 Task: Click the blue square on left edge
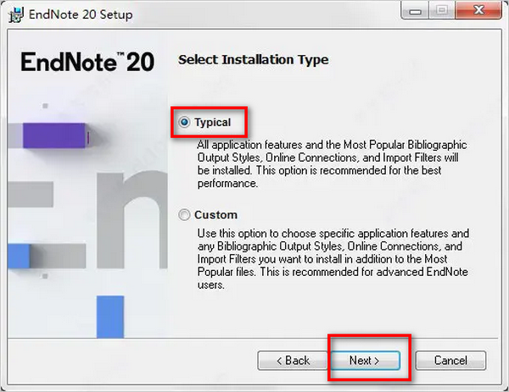(19, 256)
